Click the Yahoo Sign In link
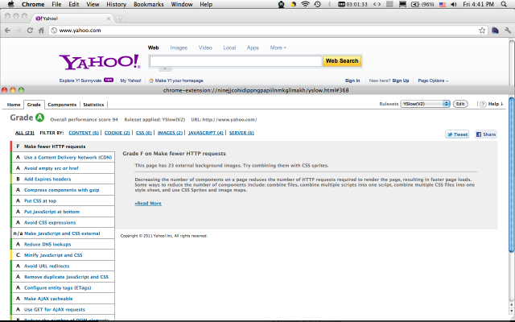Viewport: 515px width, 322px height. click(x=352, y=80)
